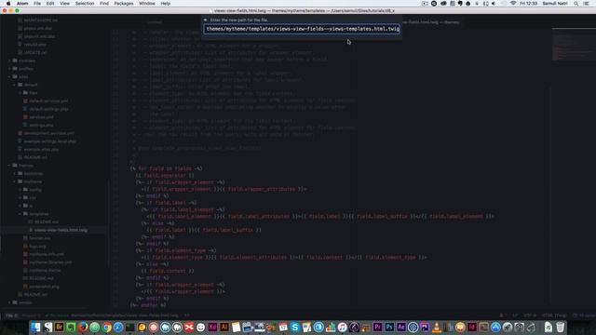The image size is (596, 335).
Task: Open default.settings.php in the tree
Action: click(48, 109)
